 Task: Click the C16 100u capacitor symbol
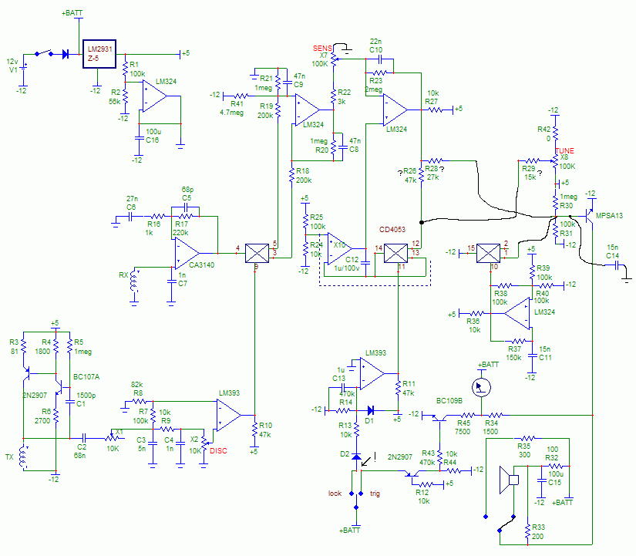click(x=139, y=139)
